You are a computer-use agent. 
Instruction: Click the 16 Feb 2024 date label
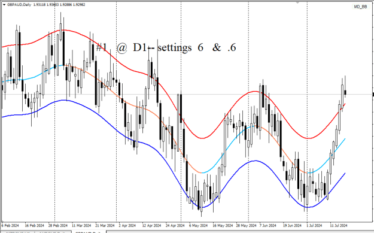coord(35,226)
